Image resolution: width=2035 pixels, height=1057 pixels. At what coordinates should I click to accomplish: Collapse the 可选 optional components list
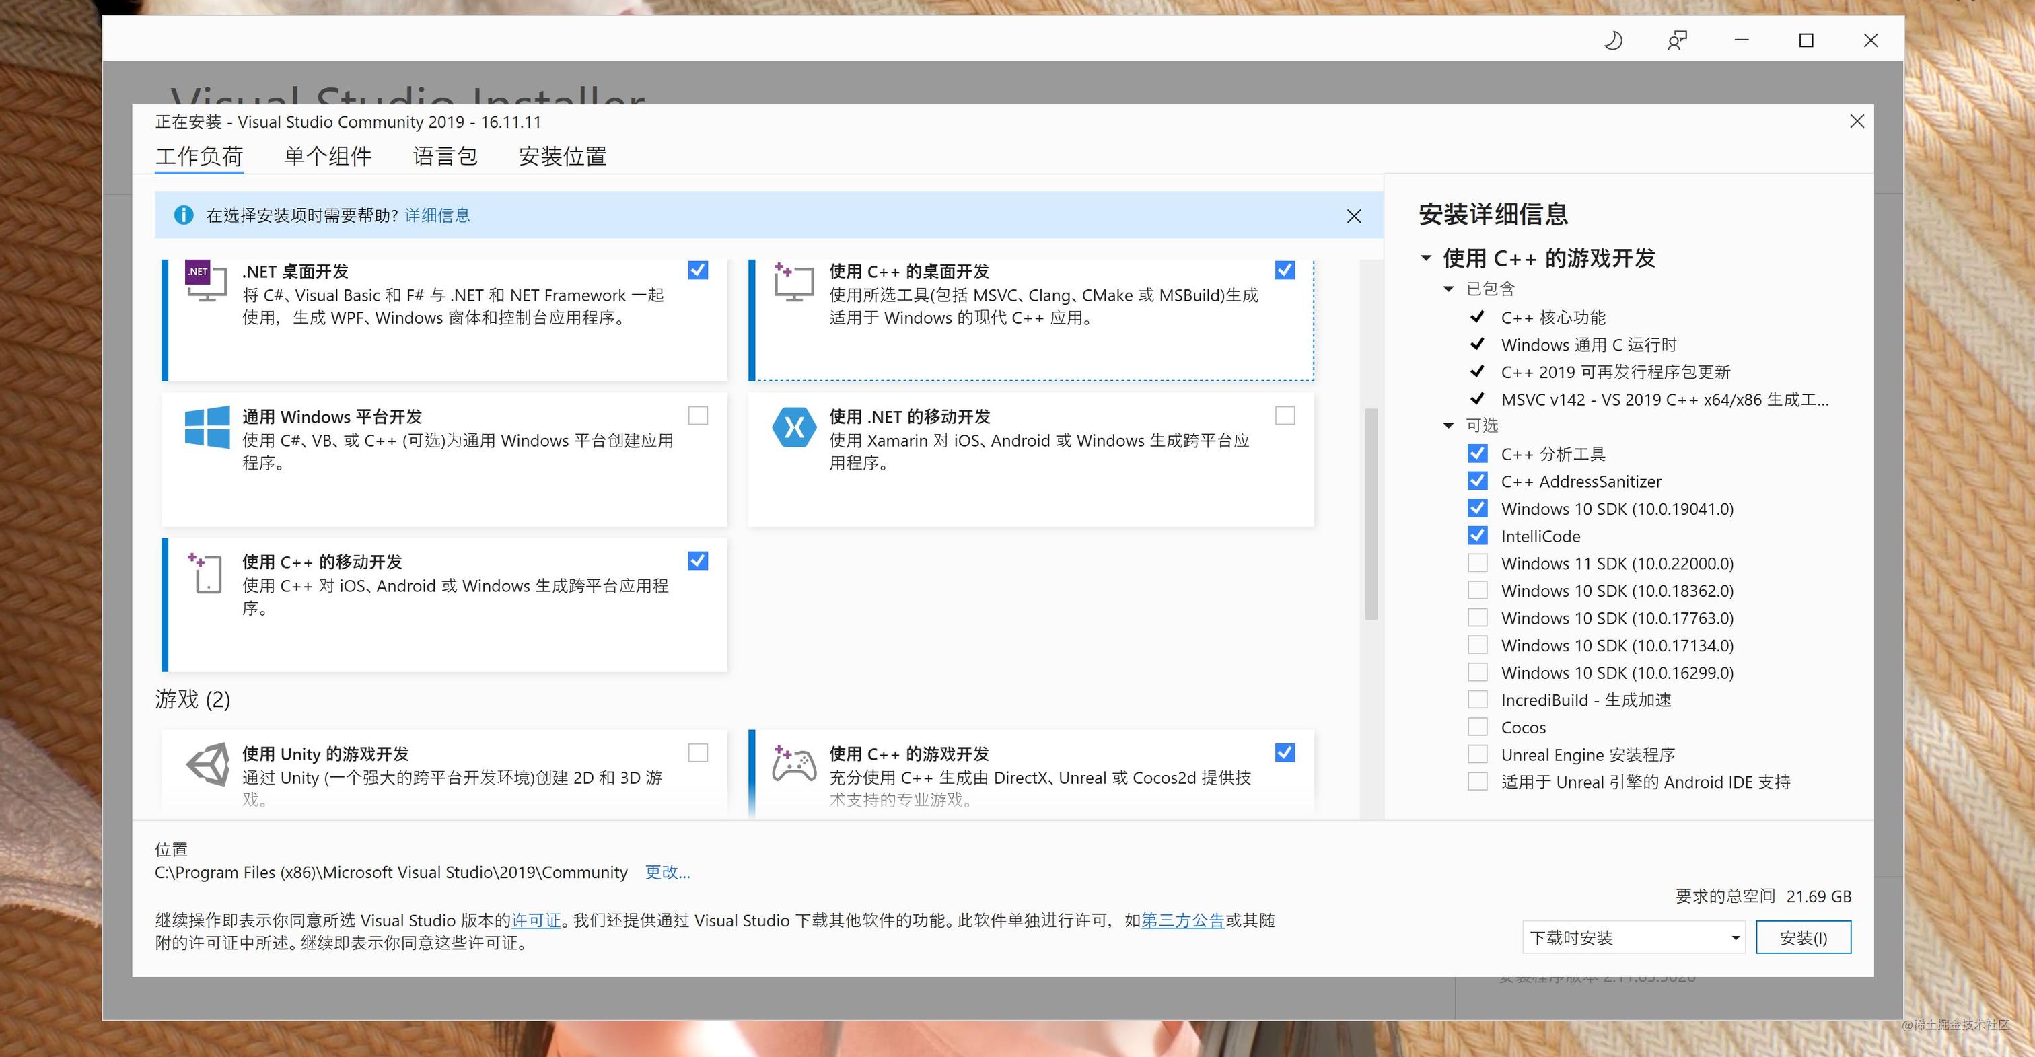point(1449,426)
